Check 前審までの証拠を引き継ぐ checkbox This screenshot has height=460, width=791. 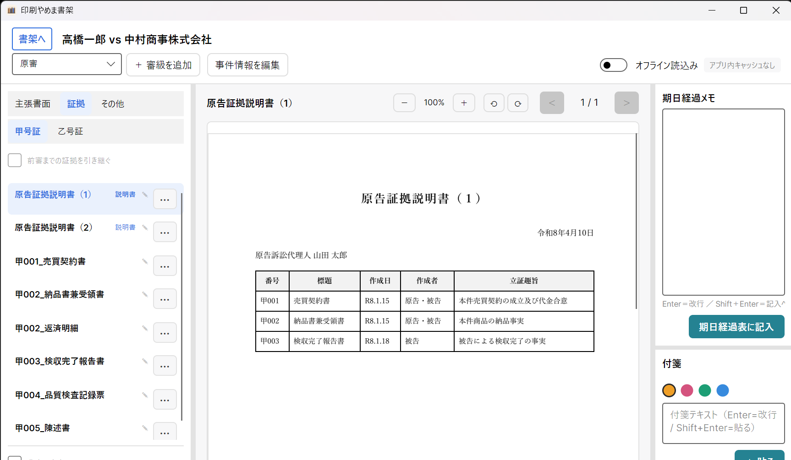pyautogui.click(x=15, y=160)
